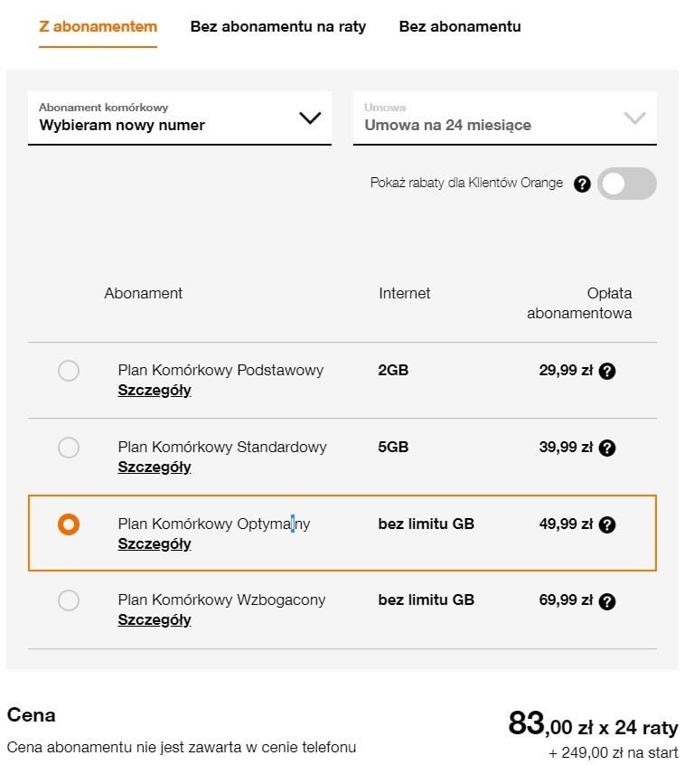
Task: Switch to Bez abonamentu tab
Action: click(460, 26)
